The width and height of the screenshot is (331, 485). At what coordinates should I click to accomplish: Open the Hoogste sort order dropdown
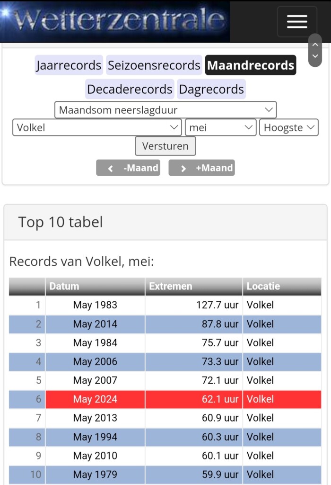click(289, 127)
